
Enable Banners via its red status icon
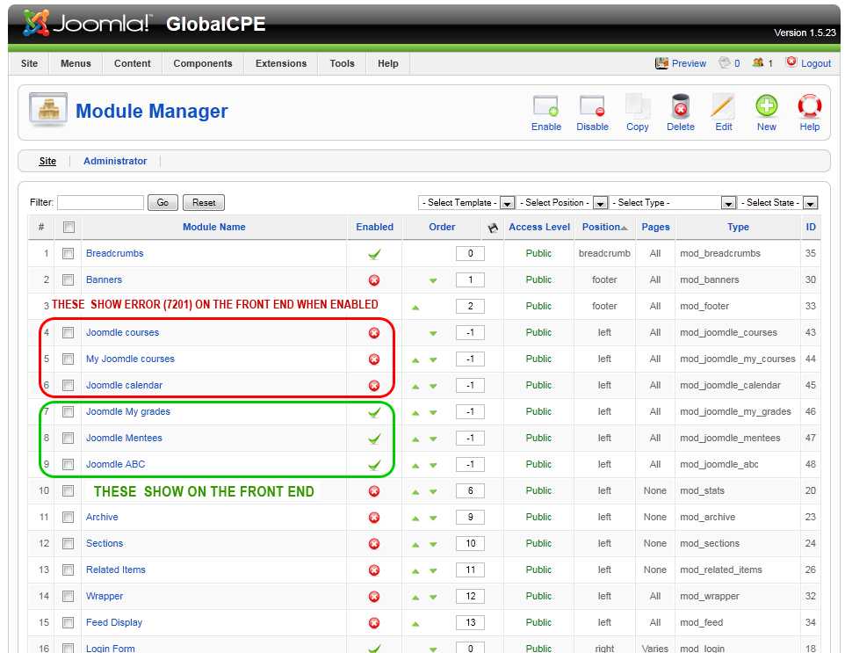374,279
